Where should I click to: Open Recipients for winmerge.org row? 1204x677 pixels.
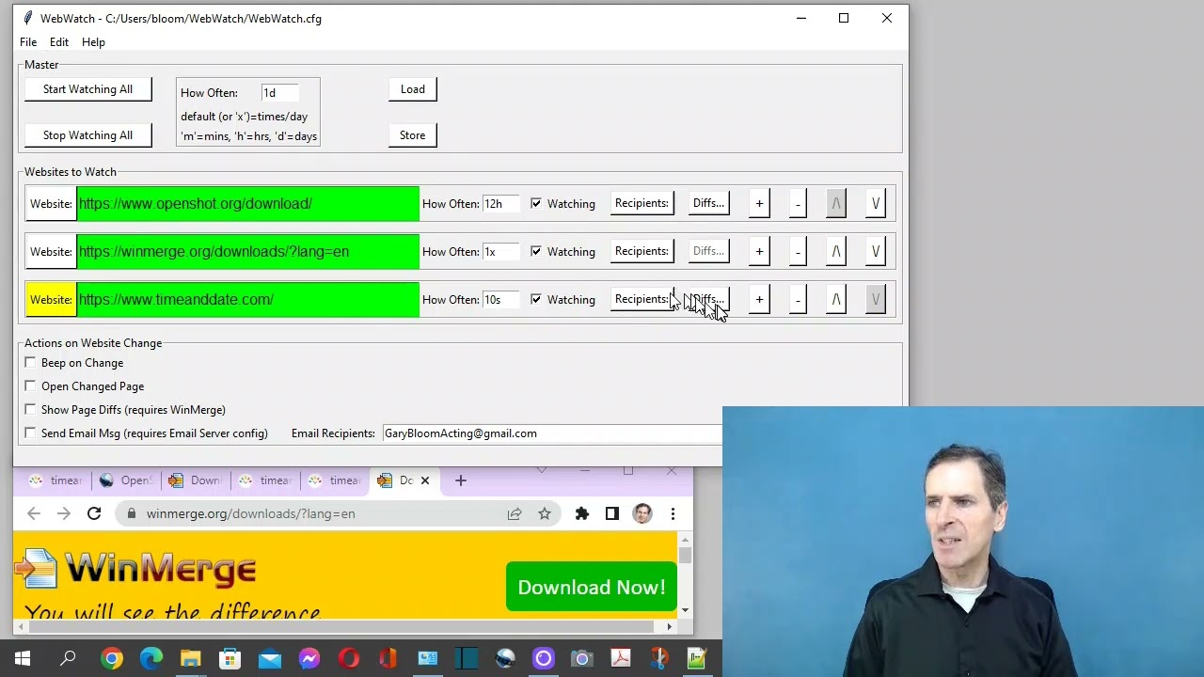click(x=642, y=251)
